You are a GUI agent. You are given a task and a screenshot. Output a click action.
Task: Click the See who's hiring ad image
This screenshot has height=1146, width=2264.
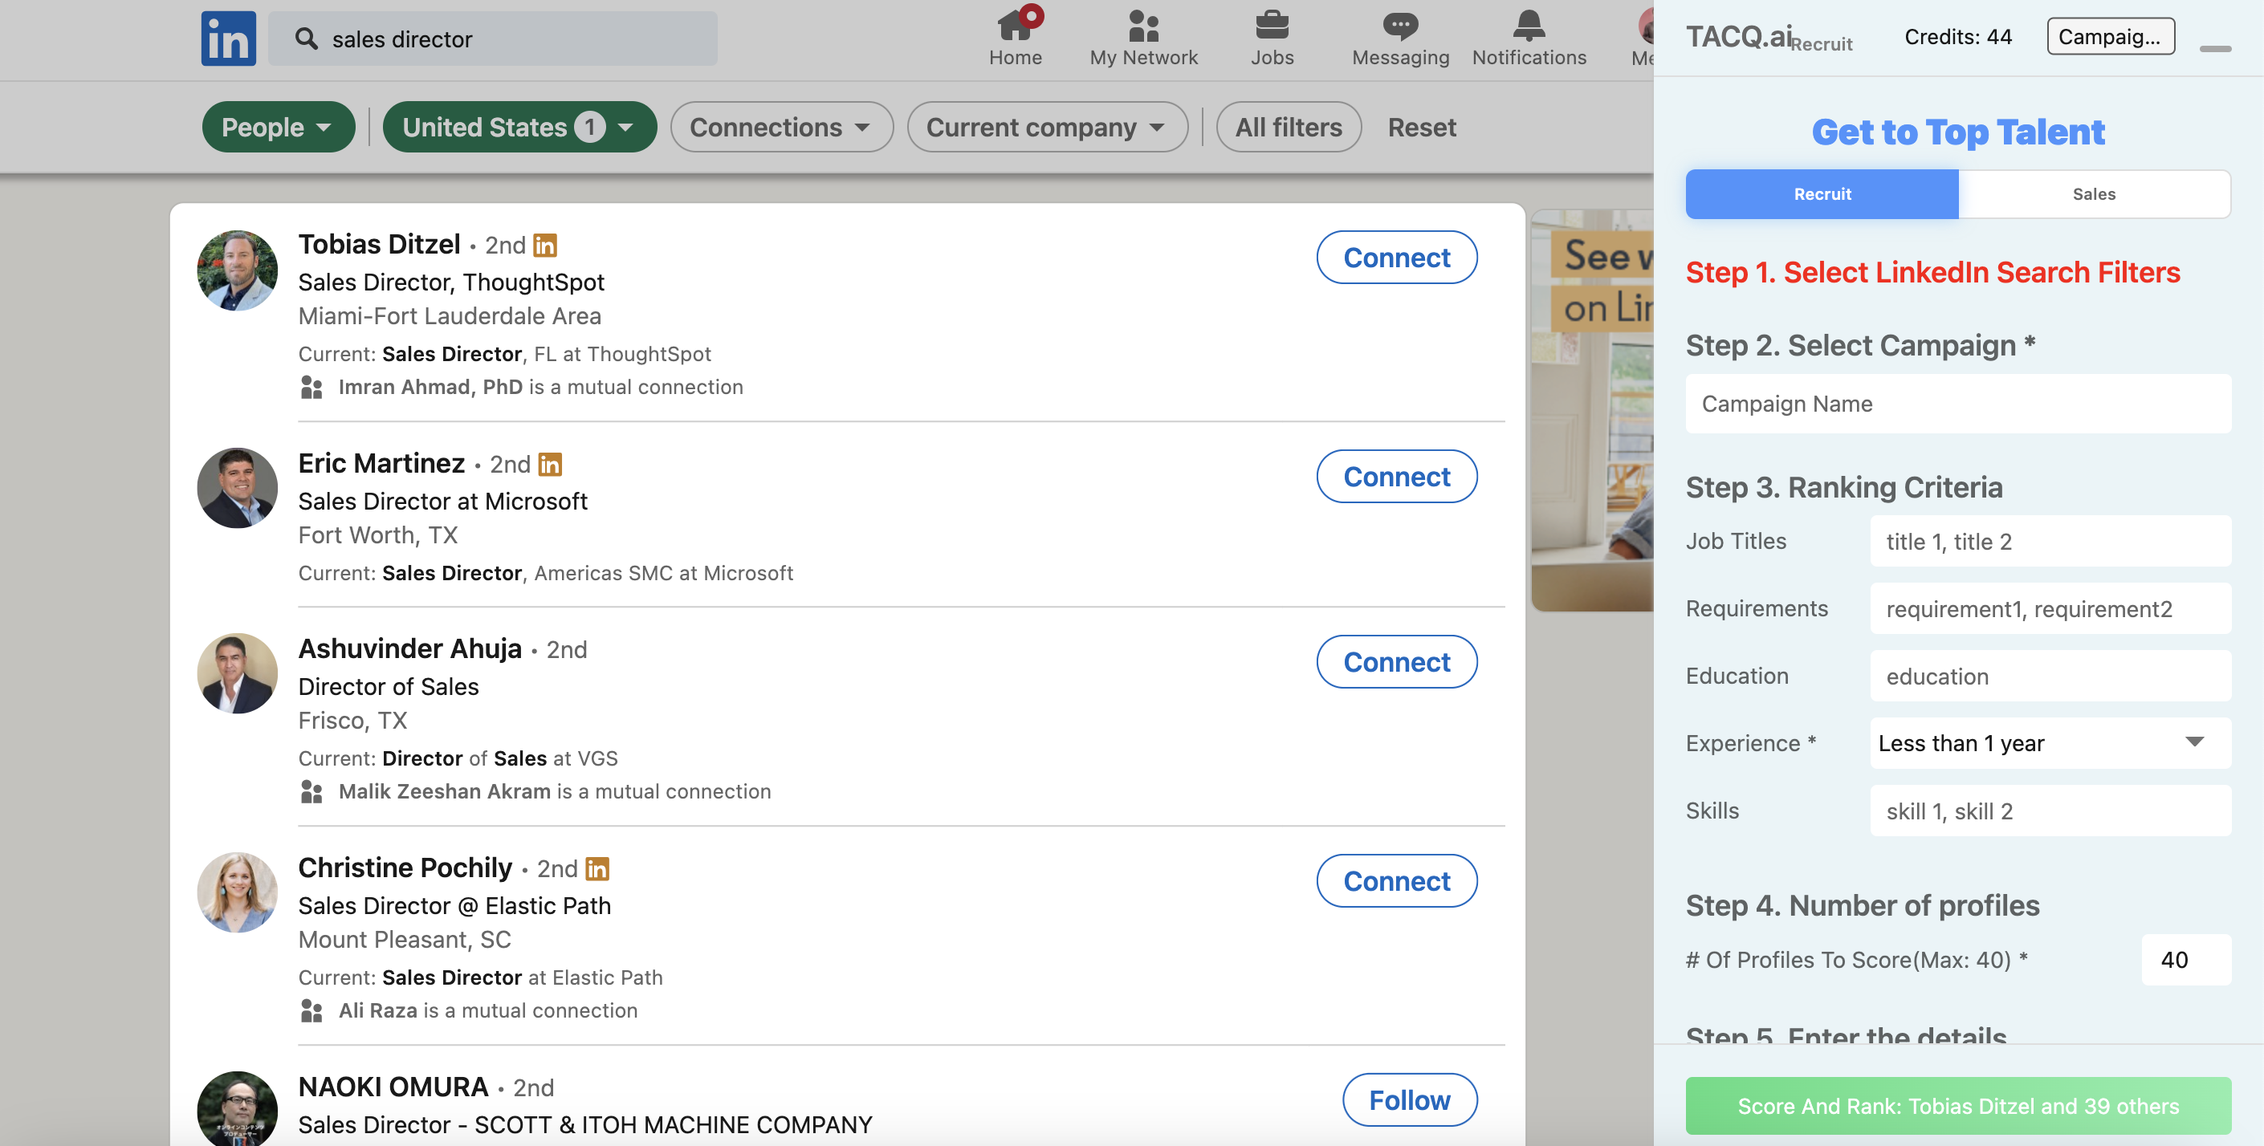(x=1592, y=409)
